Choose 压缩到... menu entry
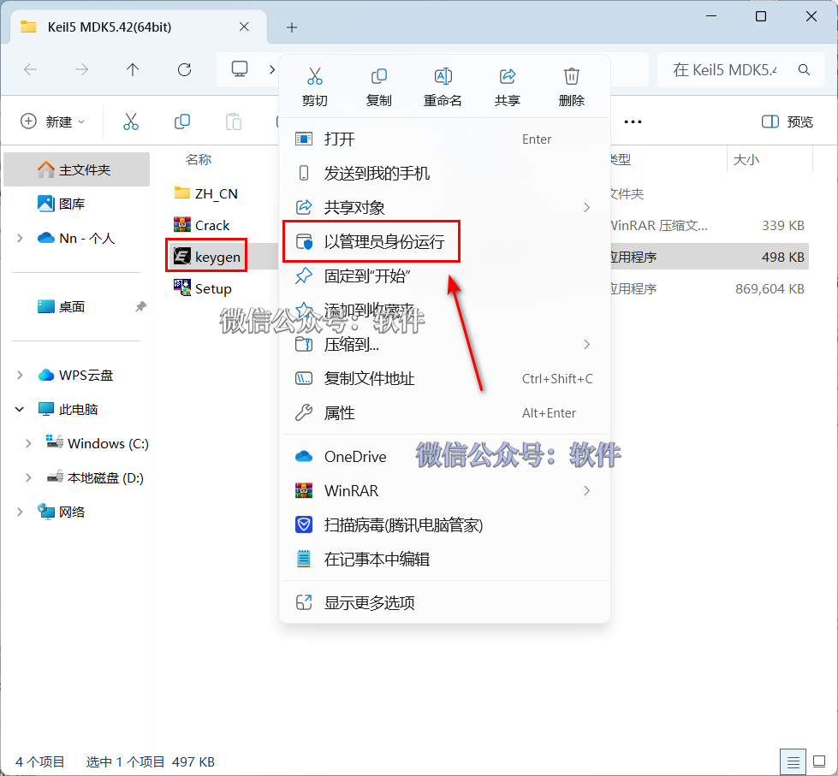 pyautogui.click(x=444, y=345)
